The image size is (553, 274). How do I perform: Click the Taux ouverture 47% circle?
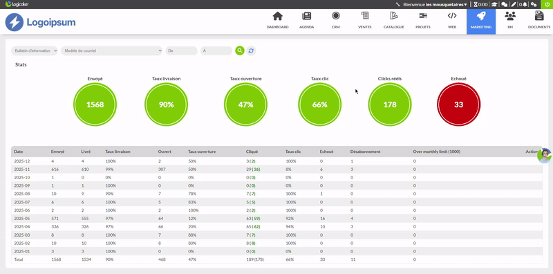(x=246, y=104)
